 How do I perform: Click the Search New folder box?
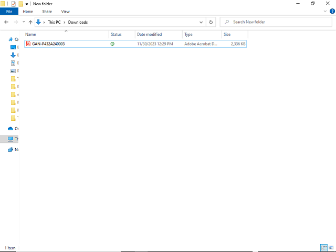[276, 22]
